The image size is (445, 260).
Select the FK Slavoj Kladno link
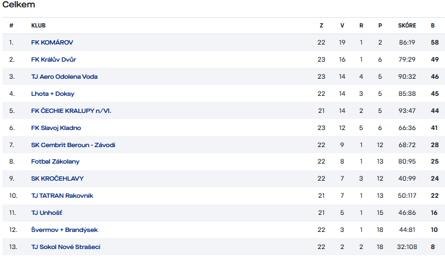coord(56,128)
